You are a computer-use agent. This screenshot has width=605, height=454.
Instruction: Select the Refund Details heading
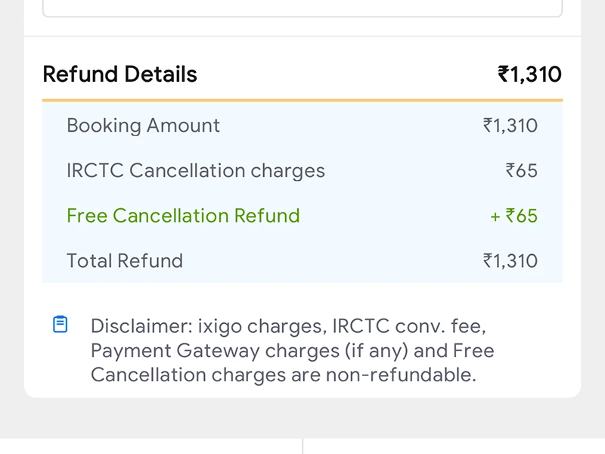click(x=120, y=74)
